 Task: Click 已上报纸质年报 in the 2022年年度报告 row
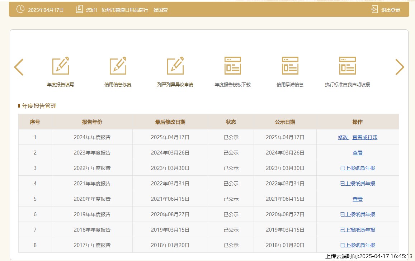tap(358, 168)
